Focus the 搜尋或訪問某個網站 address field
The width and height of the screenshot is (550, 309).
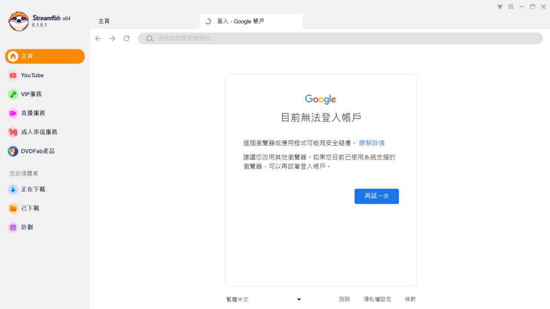coord(340,38)
